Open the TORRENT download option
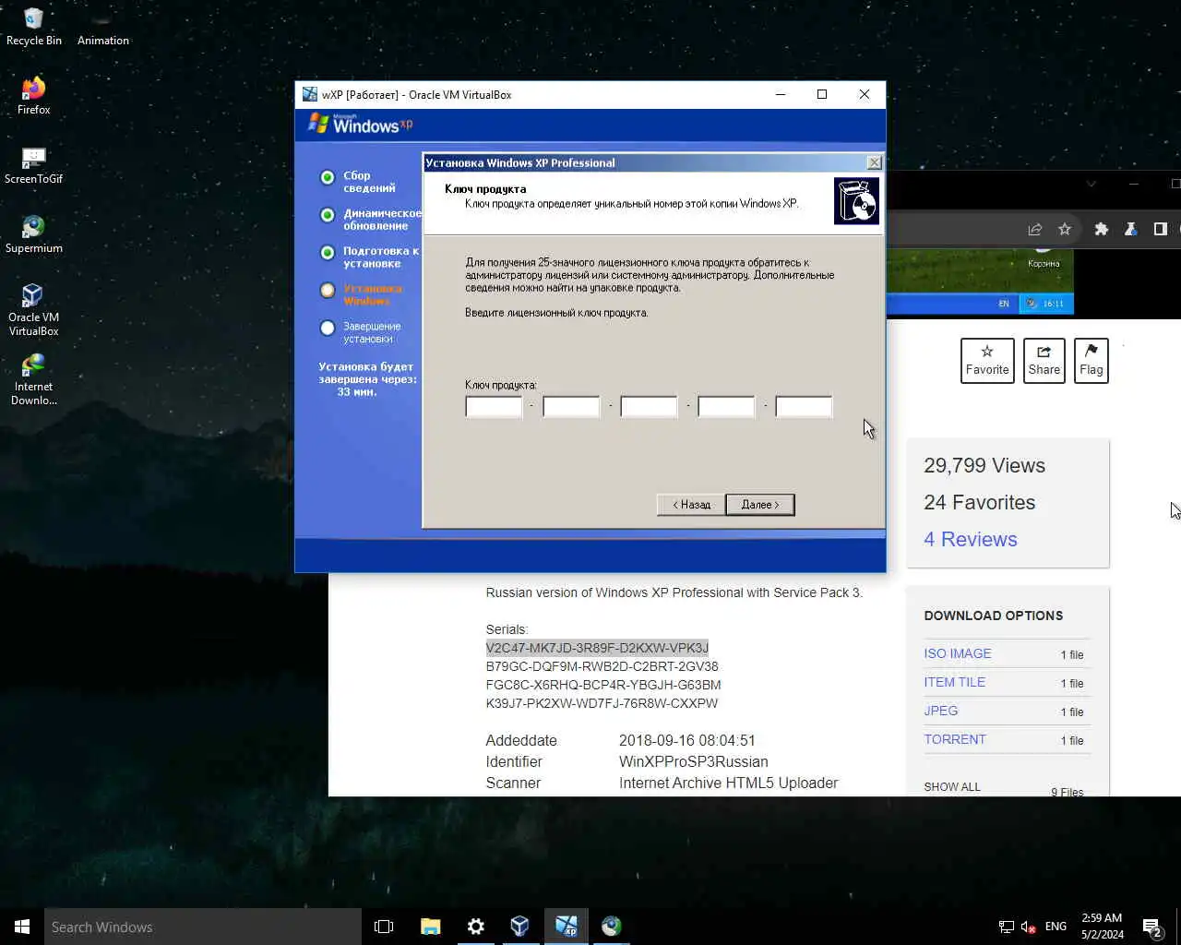The height and width of the screenshot is (945, 1181). pos(955,739)
